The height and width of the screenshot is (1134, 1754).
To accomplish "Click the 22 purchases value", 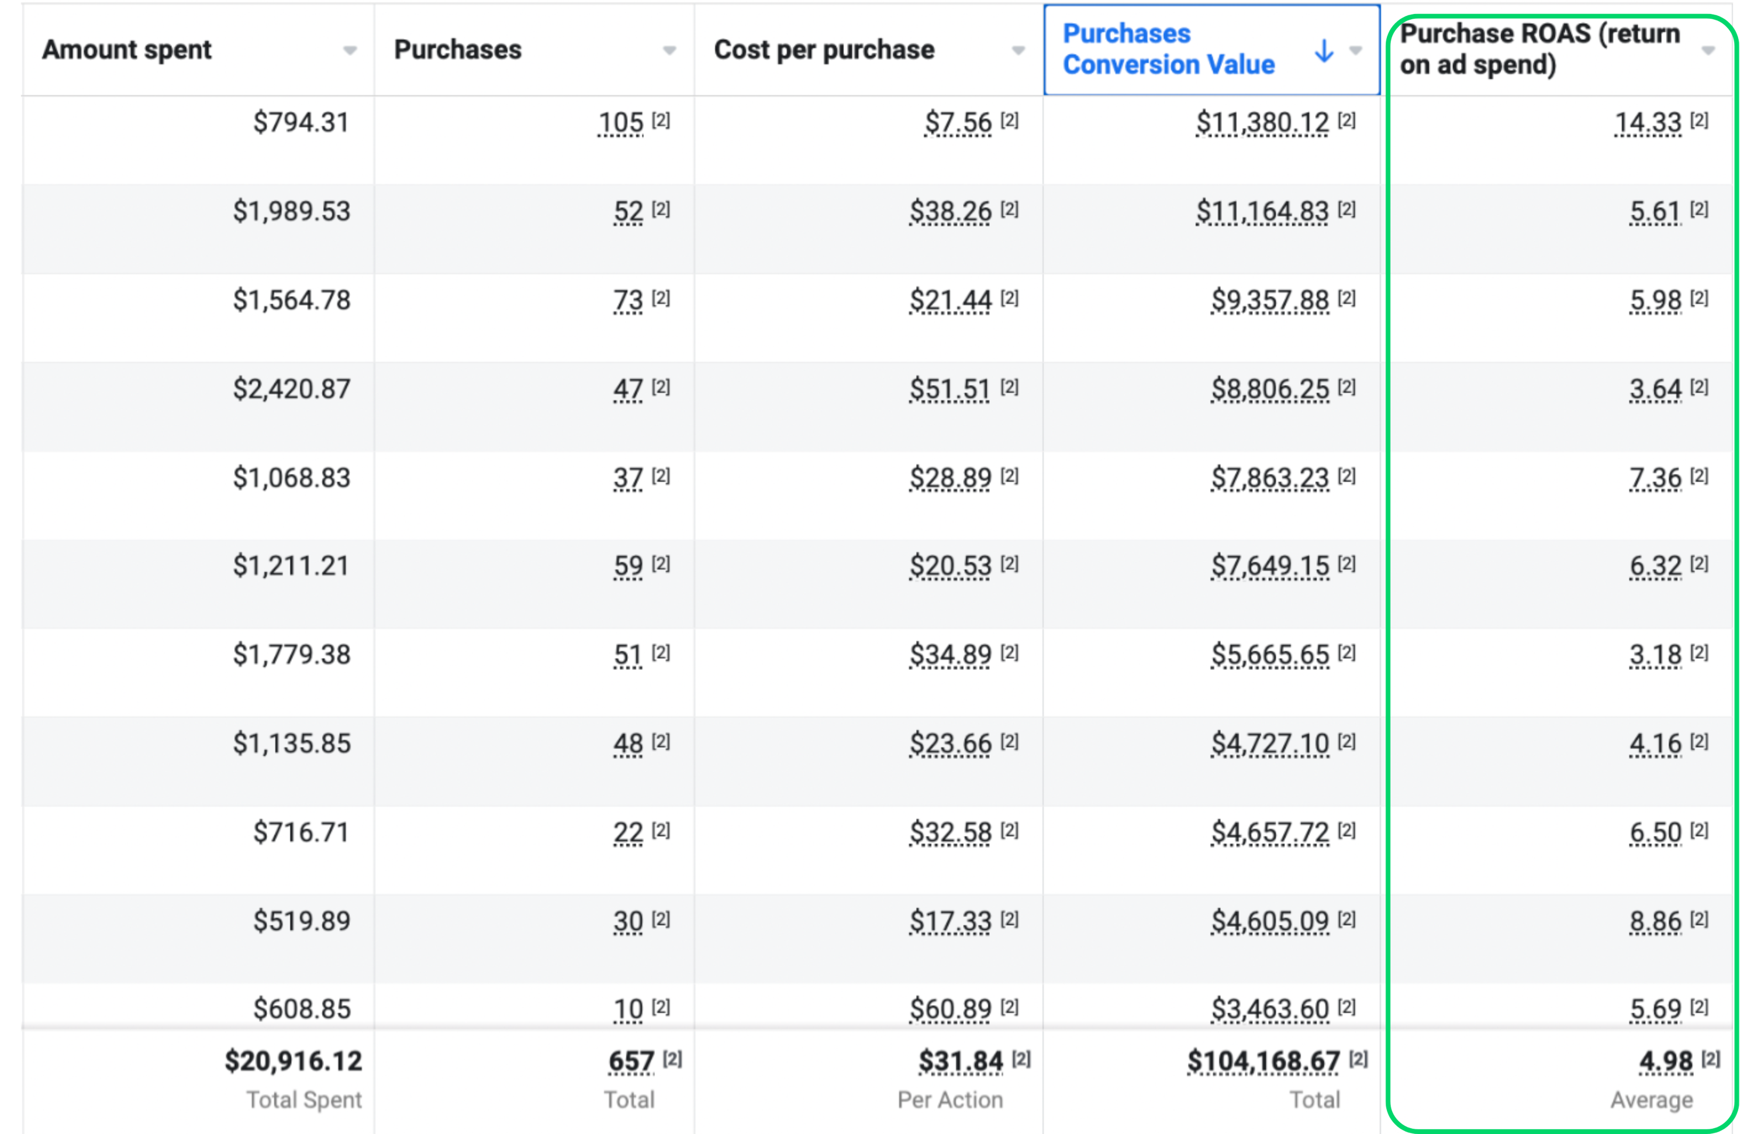I will (628, 832).
